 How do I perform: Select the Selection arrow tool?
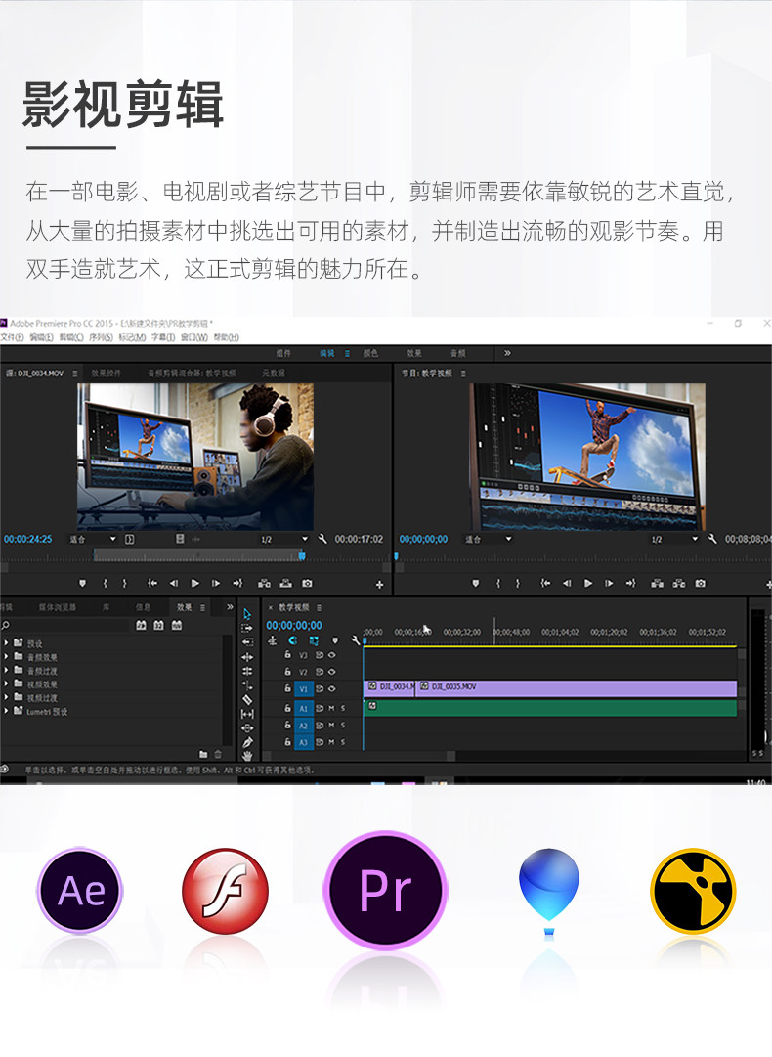coord(247,613)
